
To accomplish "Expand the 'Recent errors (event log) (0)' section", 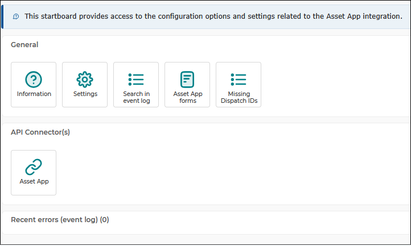I will point(60,219).
